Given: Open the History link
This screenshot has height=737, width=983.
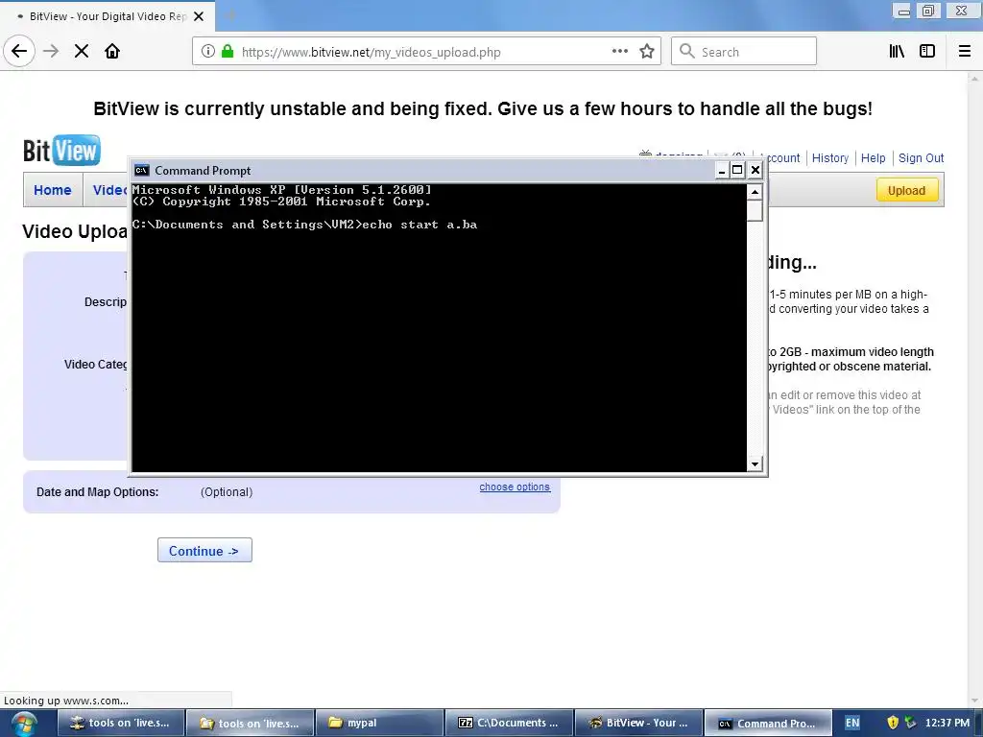Looking at the screenshot, I should pos(830,158).
